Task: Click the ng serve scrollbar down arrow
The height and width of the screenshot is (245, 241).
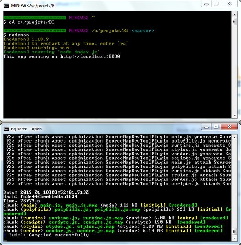Action: 234,238
